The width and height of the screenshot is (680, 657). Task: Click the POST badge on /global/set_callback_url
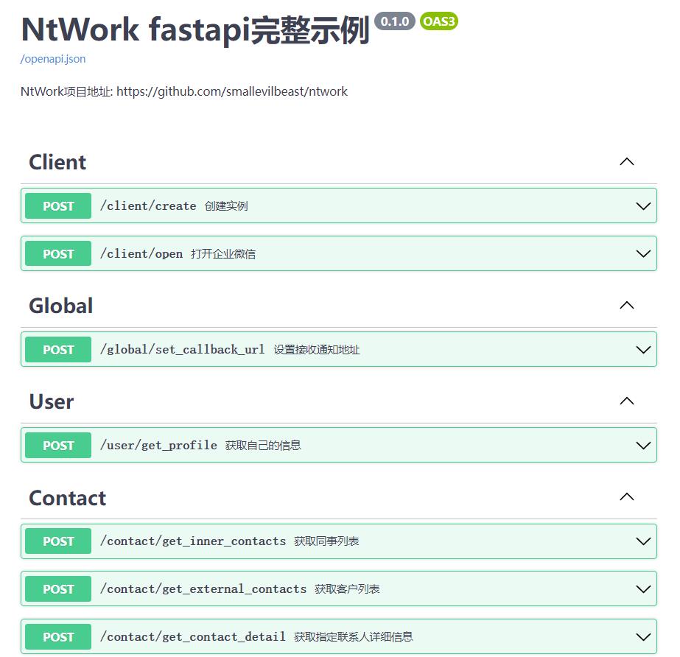point(57,349)
